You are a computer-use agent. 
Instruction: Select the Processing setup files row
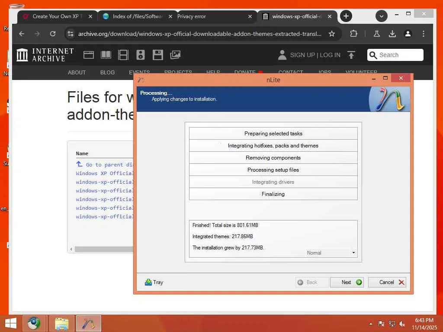[273, 169]
